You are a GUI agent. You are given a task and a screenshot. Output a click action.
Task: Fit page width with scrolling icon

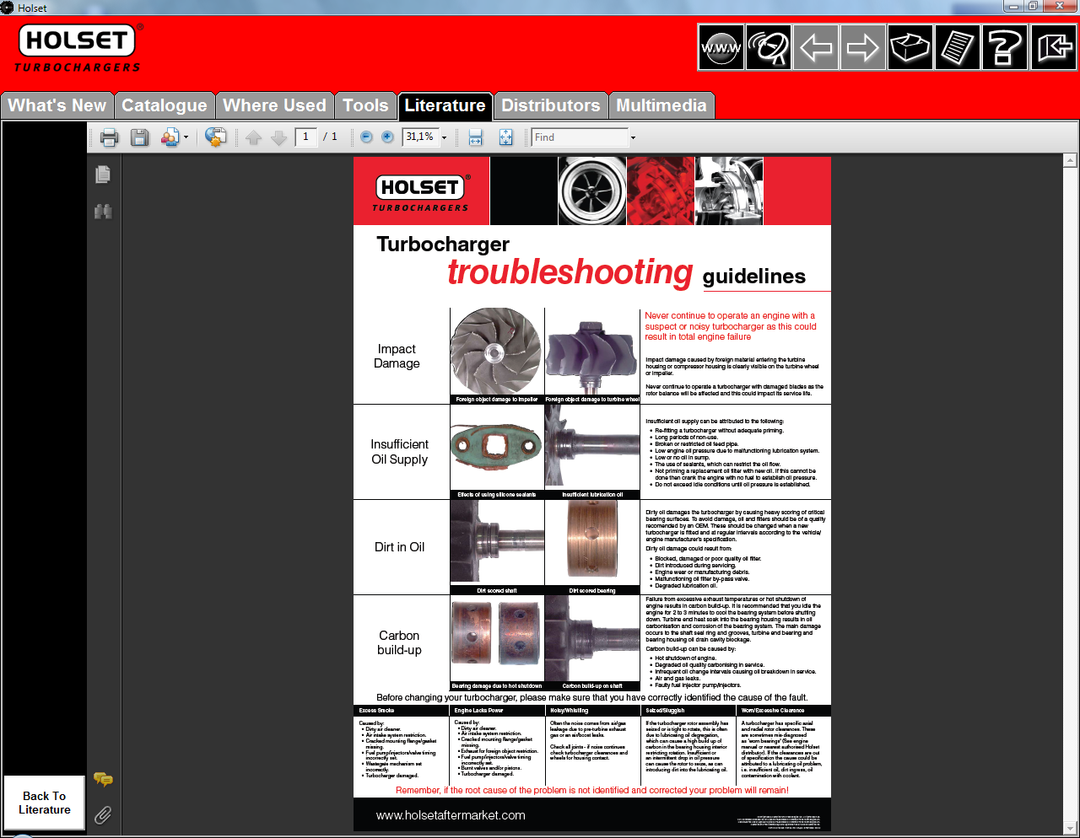pyautogui.click(x=475, y=137)
